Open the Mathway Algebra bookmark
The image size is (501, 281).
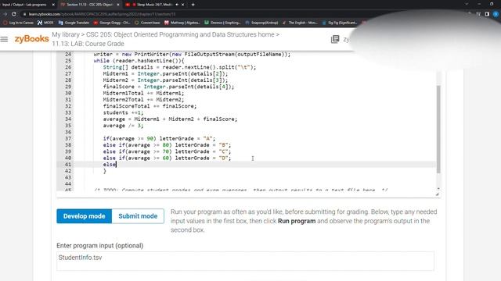[182, 23]
